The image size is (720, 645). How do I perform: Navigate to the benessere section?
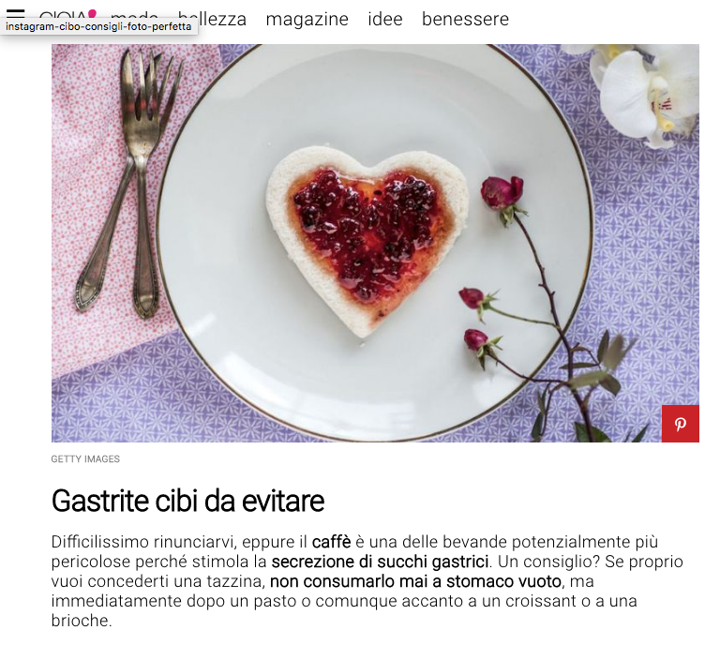click(x=465, y=20)
